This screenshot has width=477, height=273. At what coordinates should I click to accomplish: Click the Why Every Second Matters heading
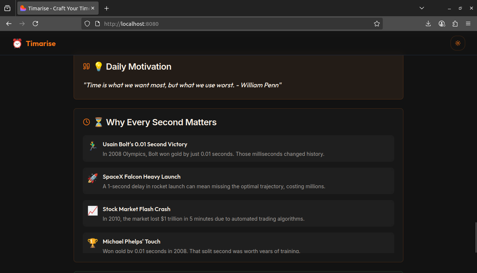[161, 122]
